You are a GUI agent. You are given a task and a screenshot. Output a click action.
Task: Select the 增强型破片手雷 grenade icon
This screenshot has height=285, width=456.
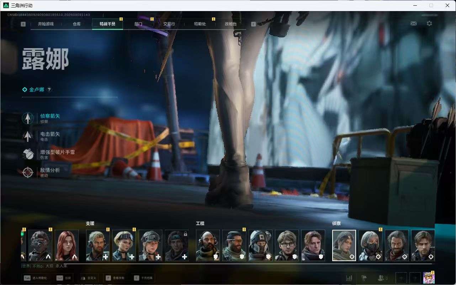(28, 154)
